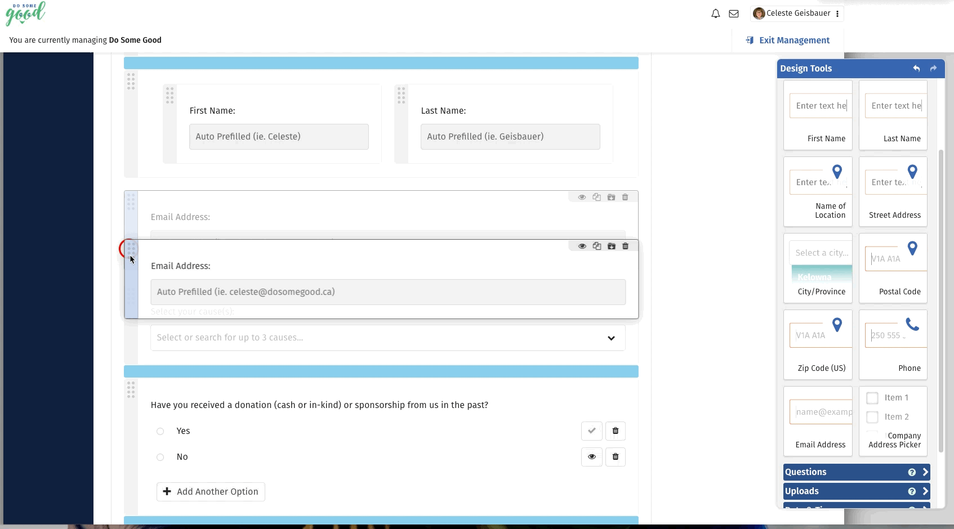Click the prefilled Email Address input
954x529 pixels.
click(x=388, y=292)
